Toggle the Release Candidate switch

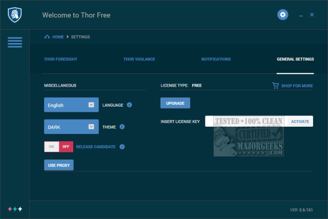[x=58, y=147]
